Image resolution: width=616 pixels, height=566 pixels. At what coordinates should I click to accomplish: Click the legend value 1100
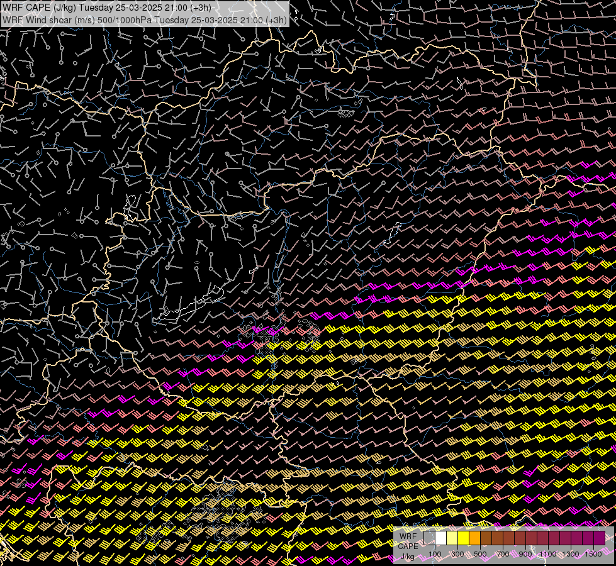pyautogui.click(x=548, y=554)
